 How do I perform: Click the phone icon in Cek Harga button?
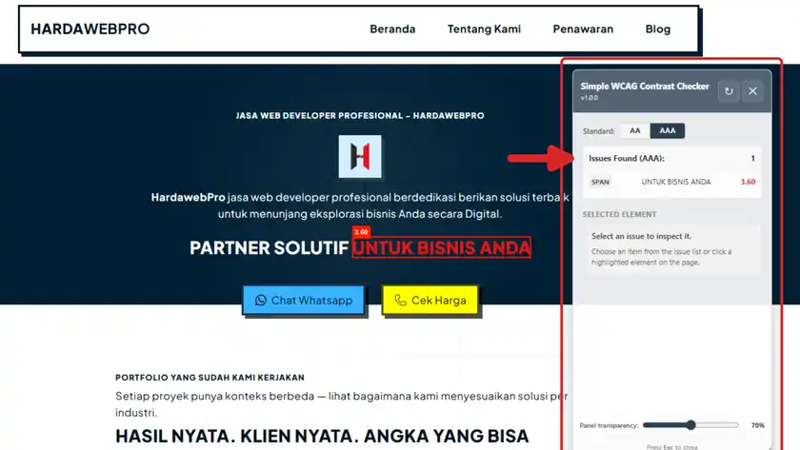click(401, 301)
